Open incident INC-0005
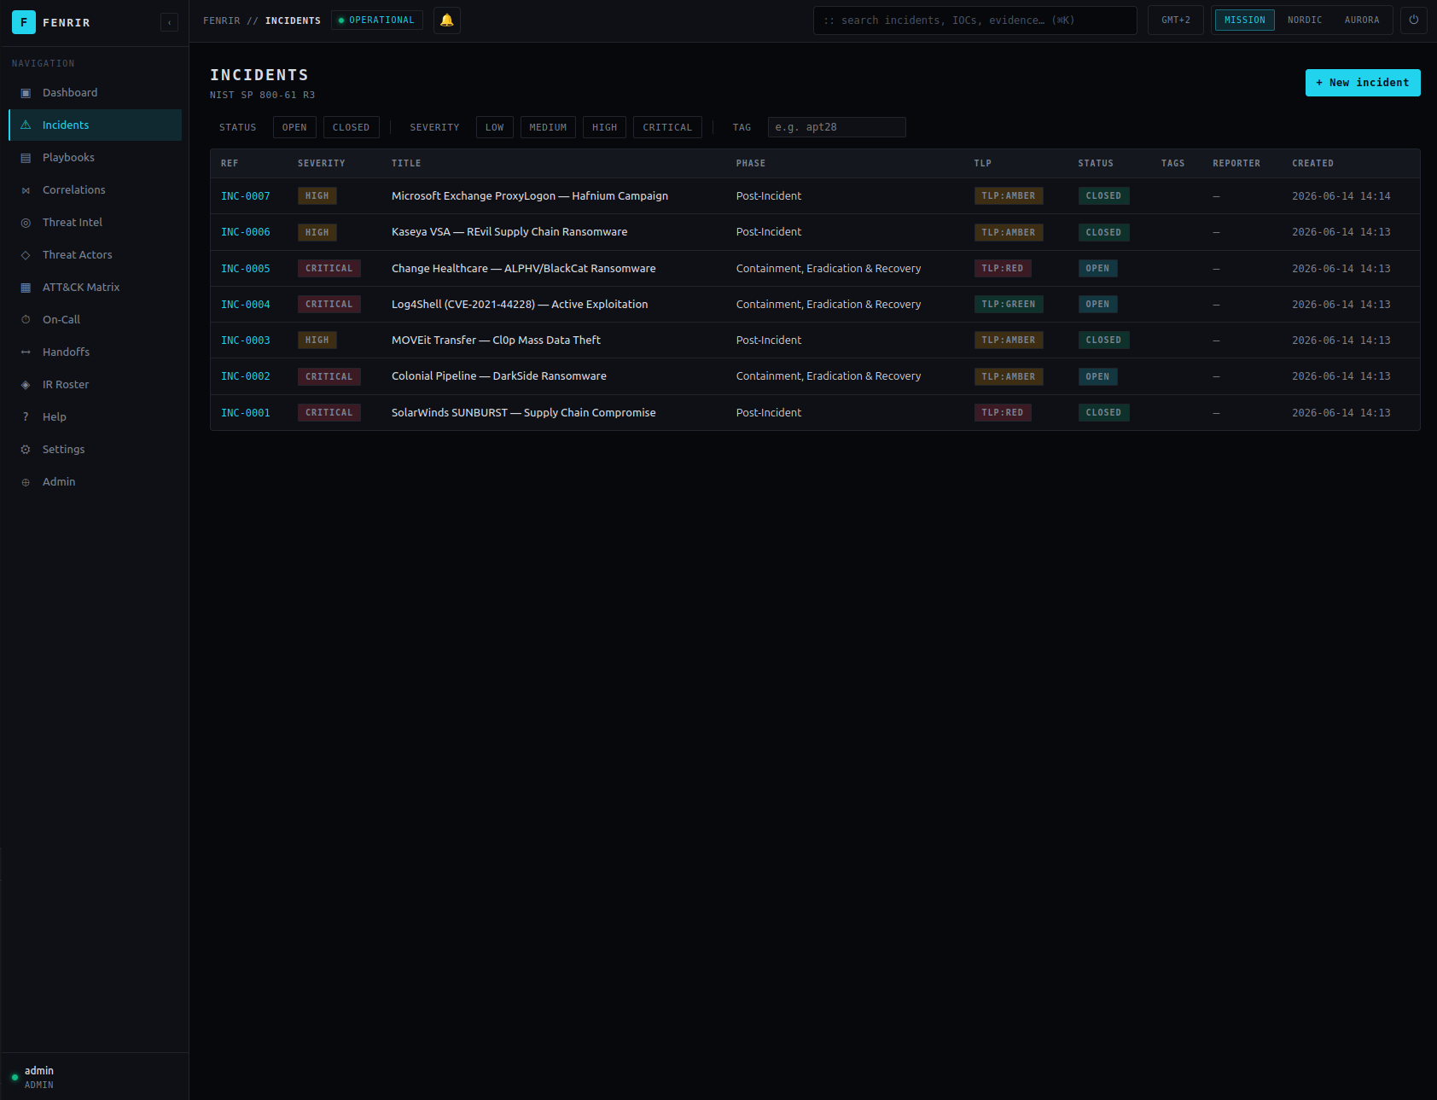Image resolution: width=1437 pixels, height=1100 pixels. click(246, 269)
